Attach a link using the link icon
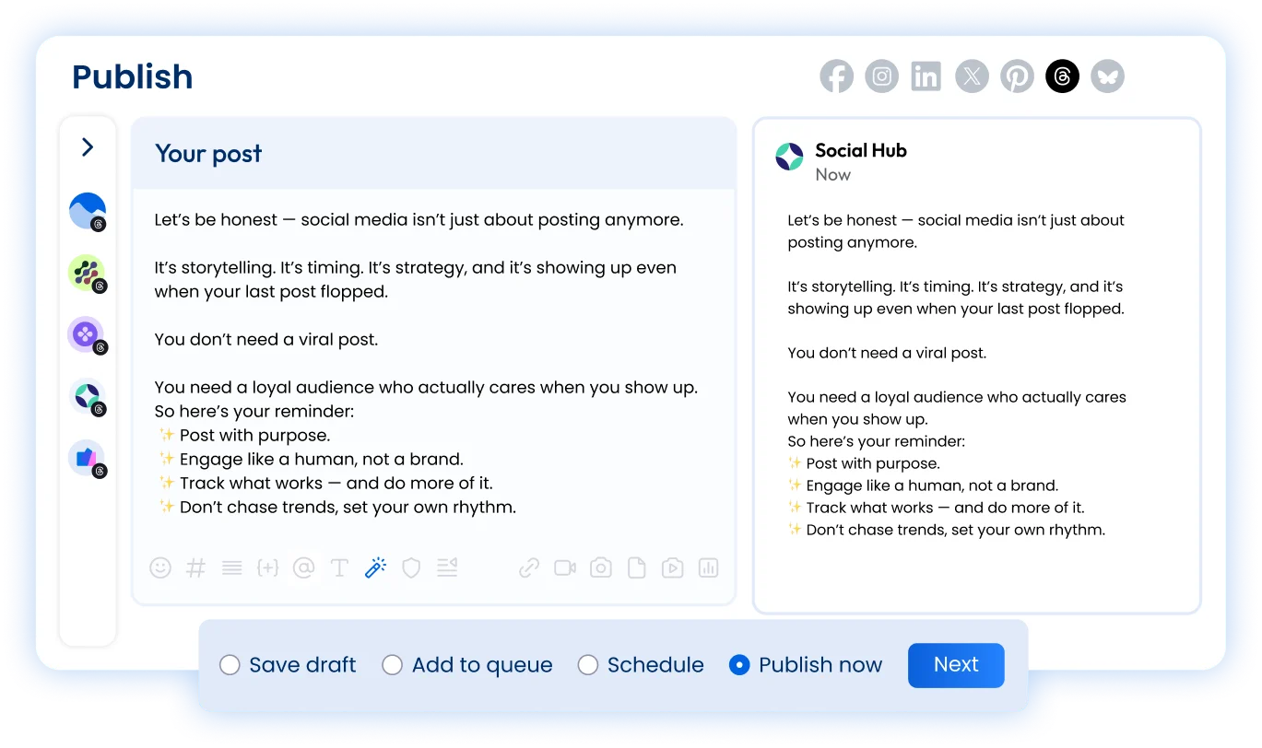1262x748 pixels. (x=528, y=567)
